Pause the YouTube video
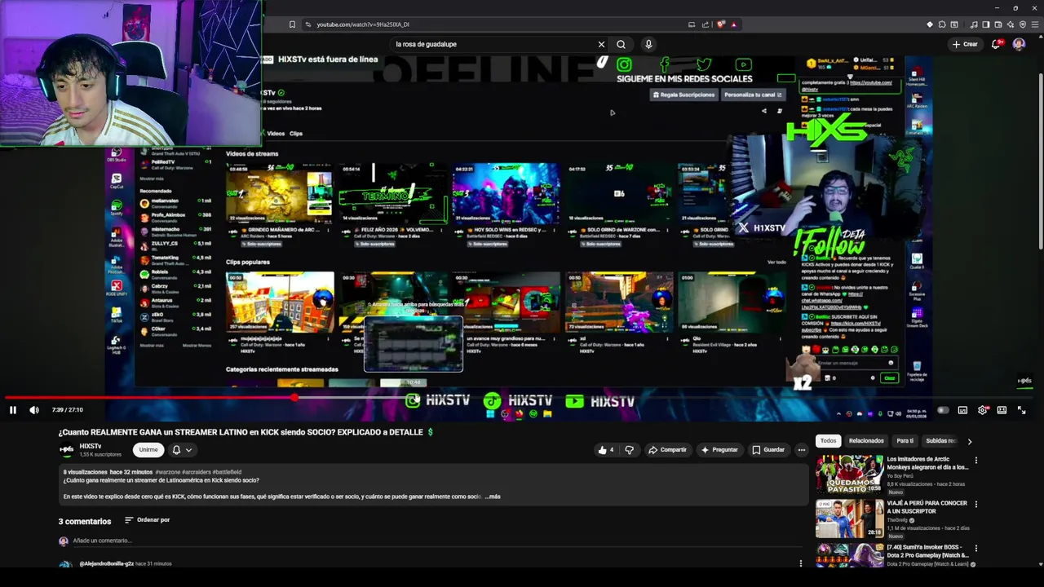The height and width of the screenshot is (587, 1044). [x=13, y=410]
